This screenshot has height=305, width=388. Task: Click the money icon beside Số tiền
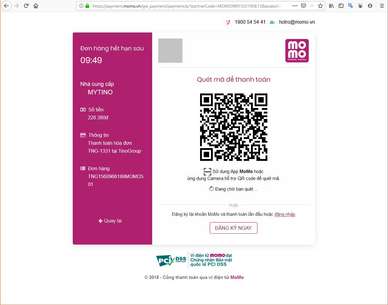coord(83,110)
